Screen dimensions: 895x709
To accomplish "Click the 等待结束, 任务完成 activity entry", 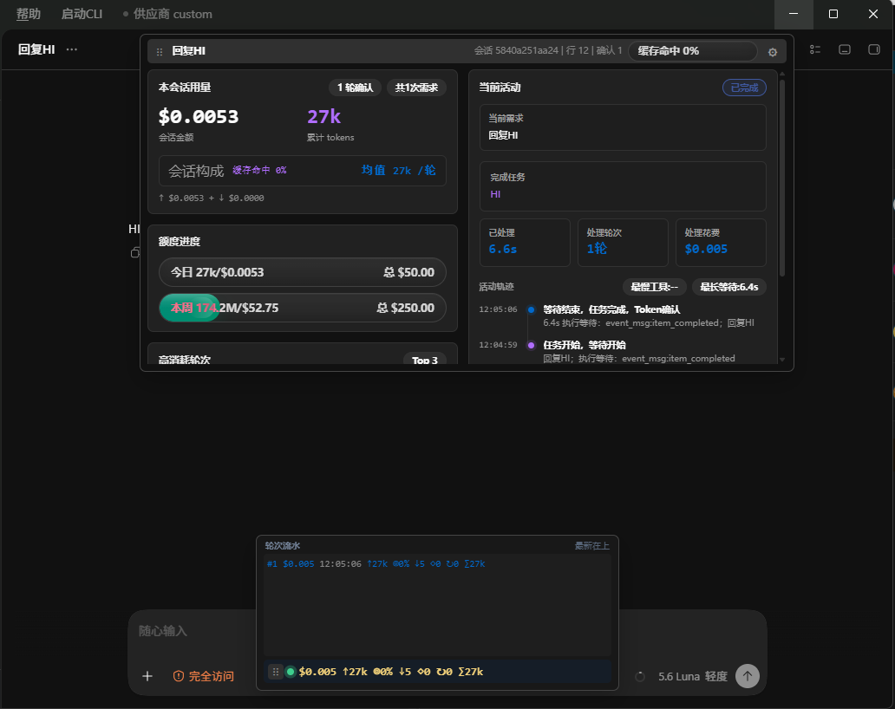I will click(x=649, y=316).
